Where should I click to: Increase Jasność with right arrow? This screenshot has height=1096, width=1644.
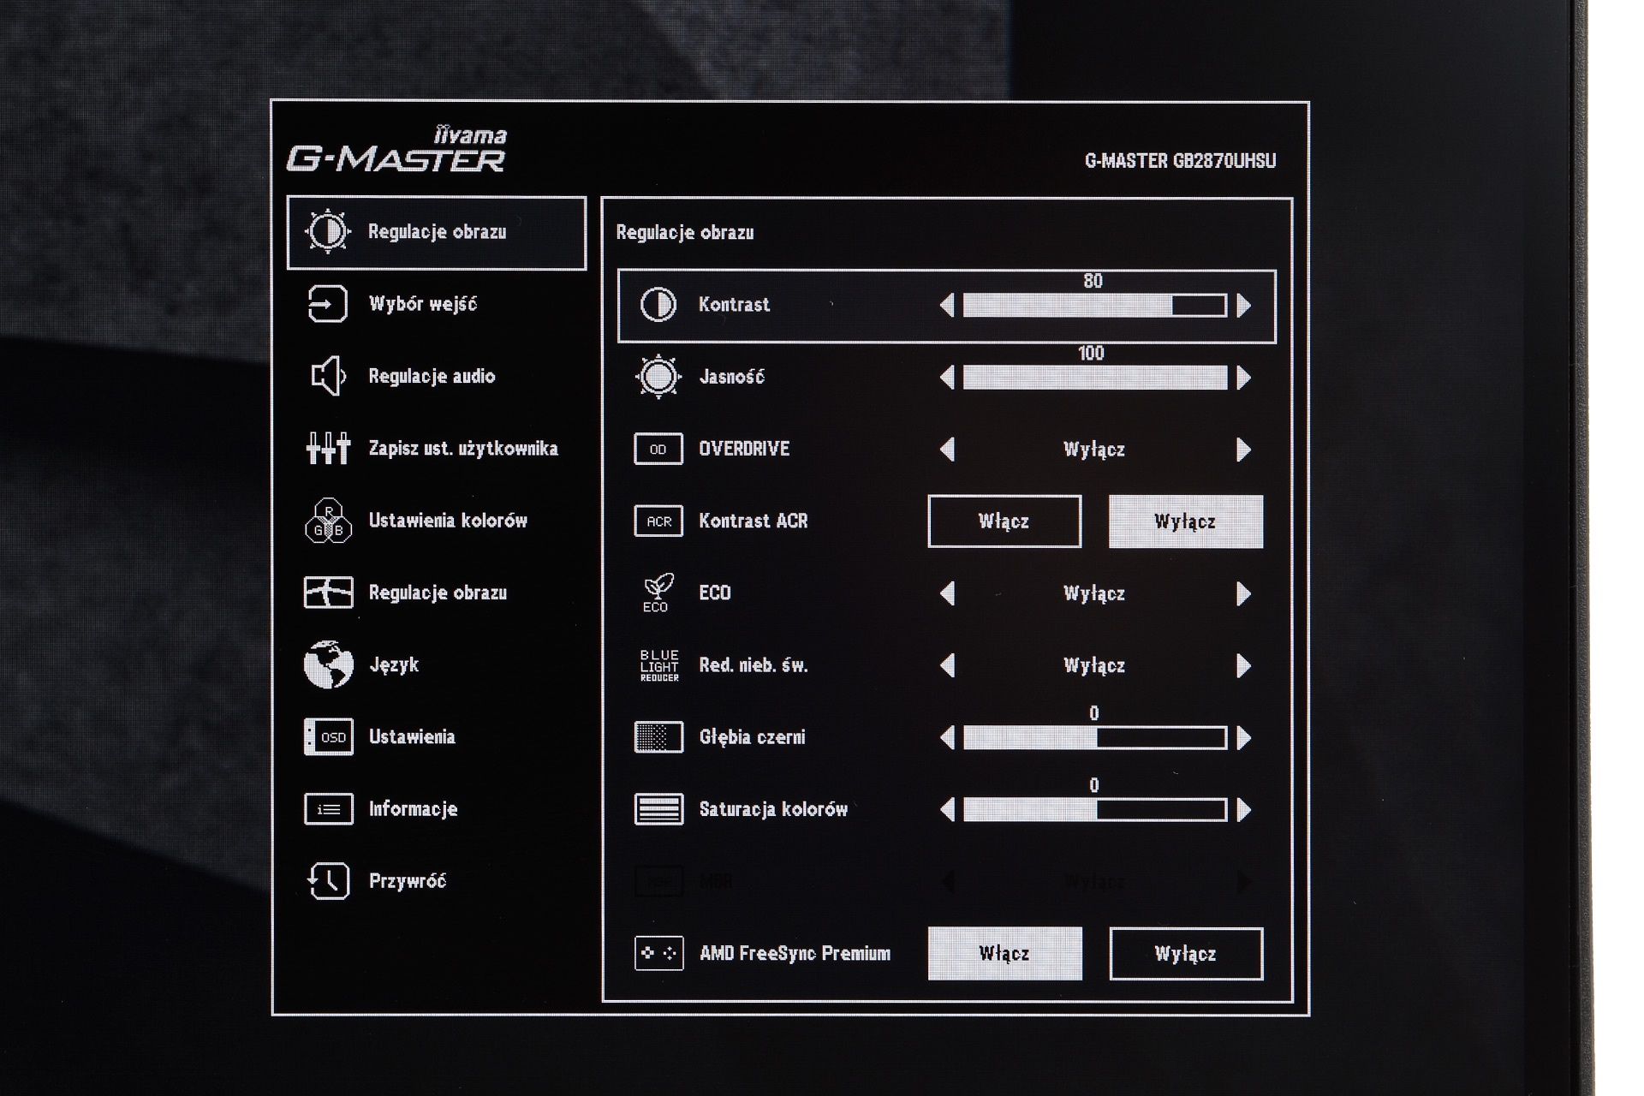pyautogui.click(x=1244, y=378)
